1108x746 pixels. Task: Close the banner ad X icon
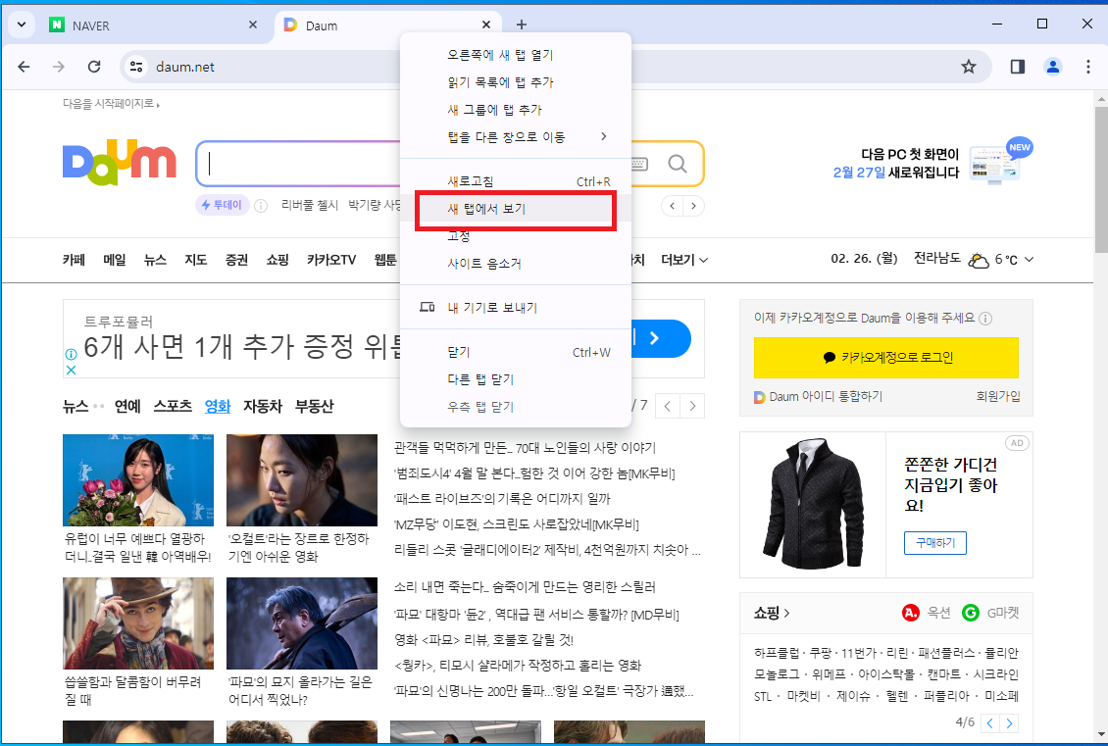(71, 369)
